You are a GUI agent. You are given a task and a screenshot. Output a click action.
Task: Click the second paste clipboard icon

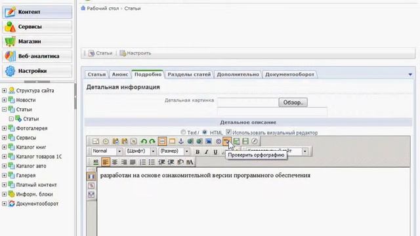(x=125, y=142)
